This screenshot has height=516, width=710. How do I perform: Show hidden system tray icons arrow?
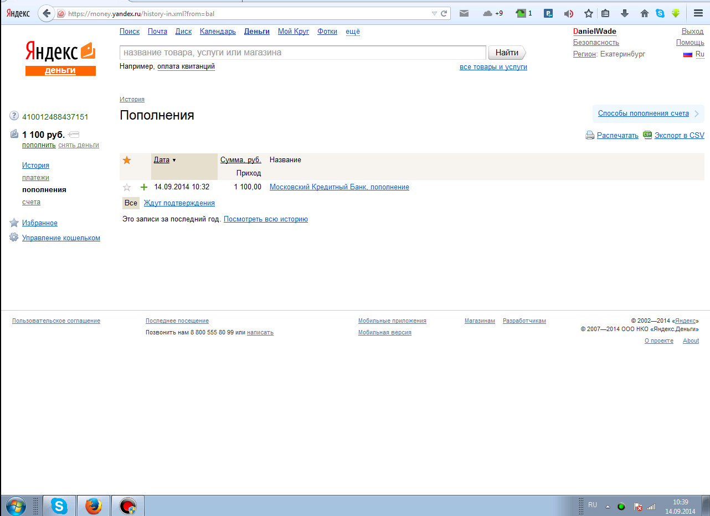608,506
